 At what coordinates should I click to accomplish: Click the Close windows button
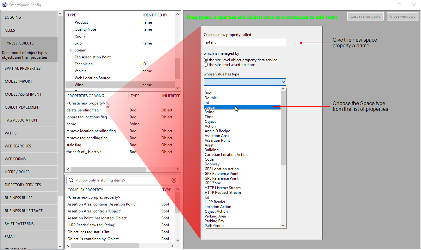pyautogui.click(x=402, y=16)
